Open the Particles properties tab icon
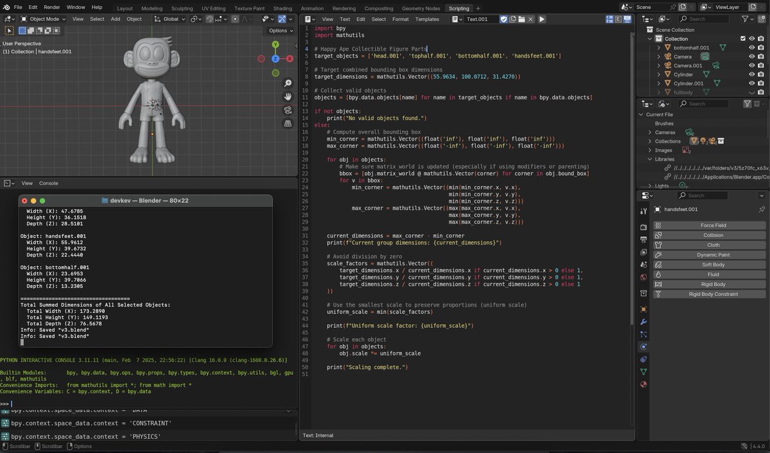 (643, 334)
